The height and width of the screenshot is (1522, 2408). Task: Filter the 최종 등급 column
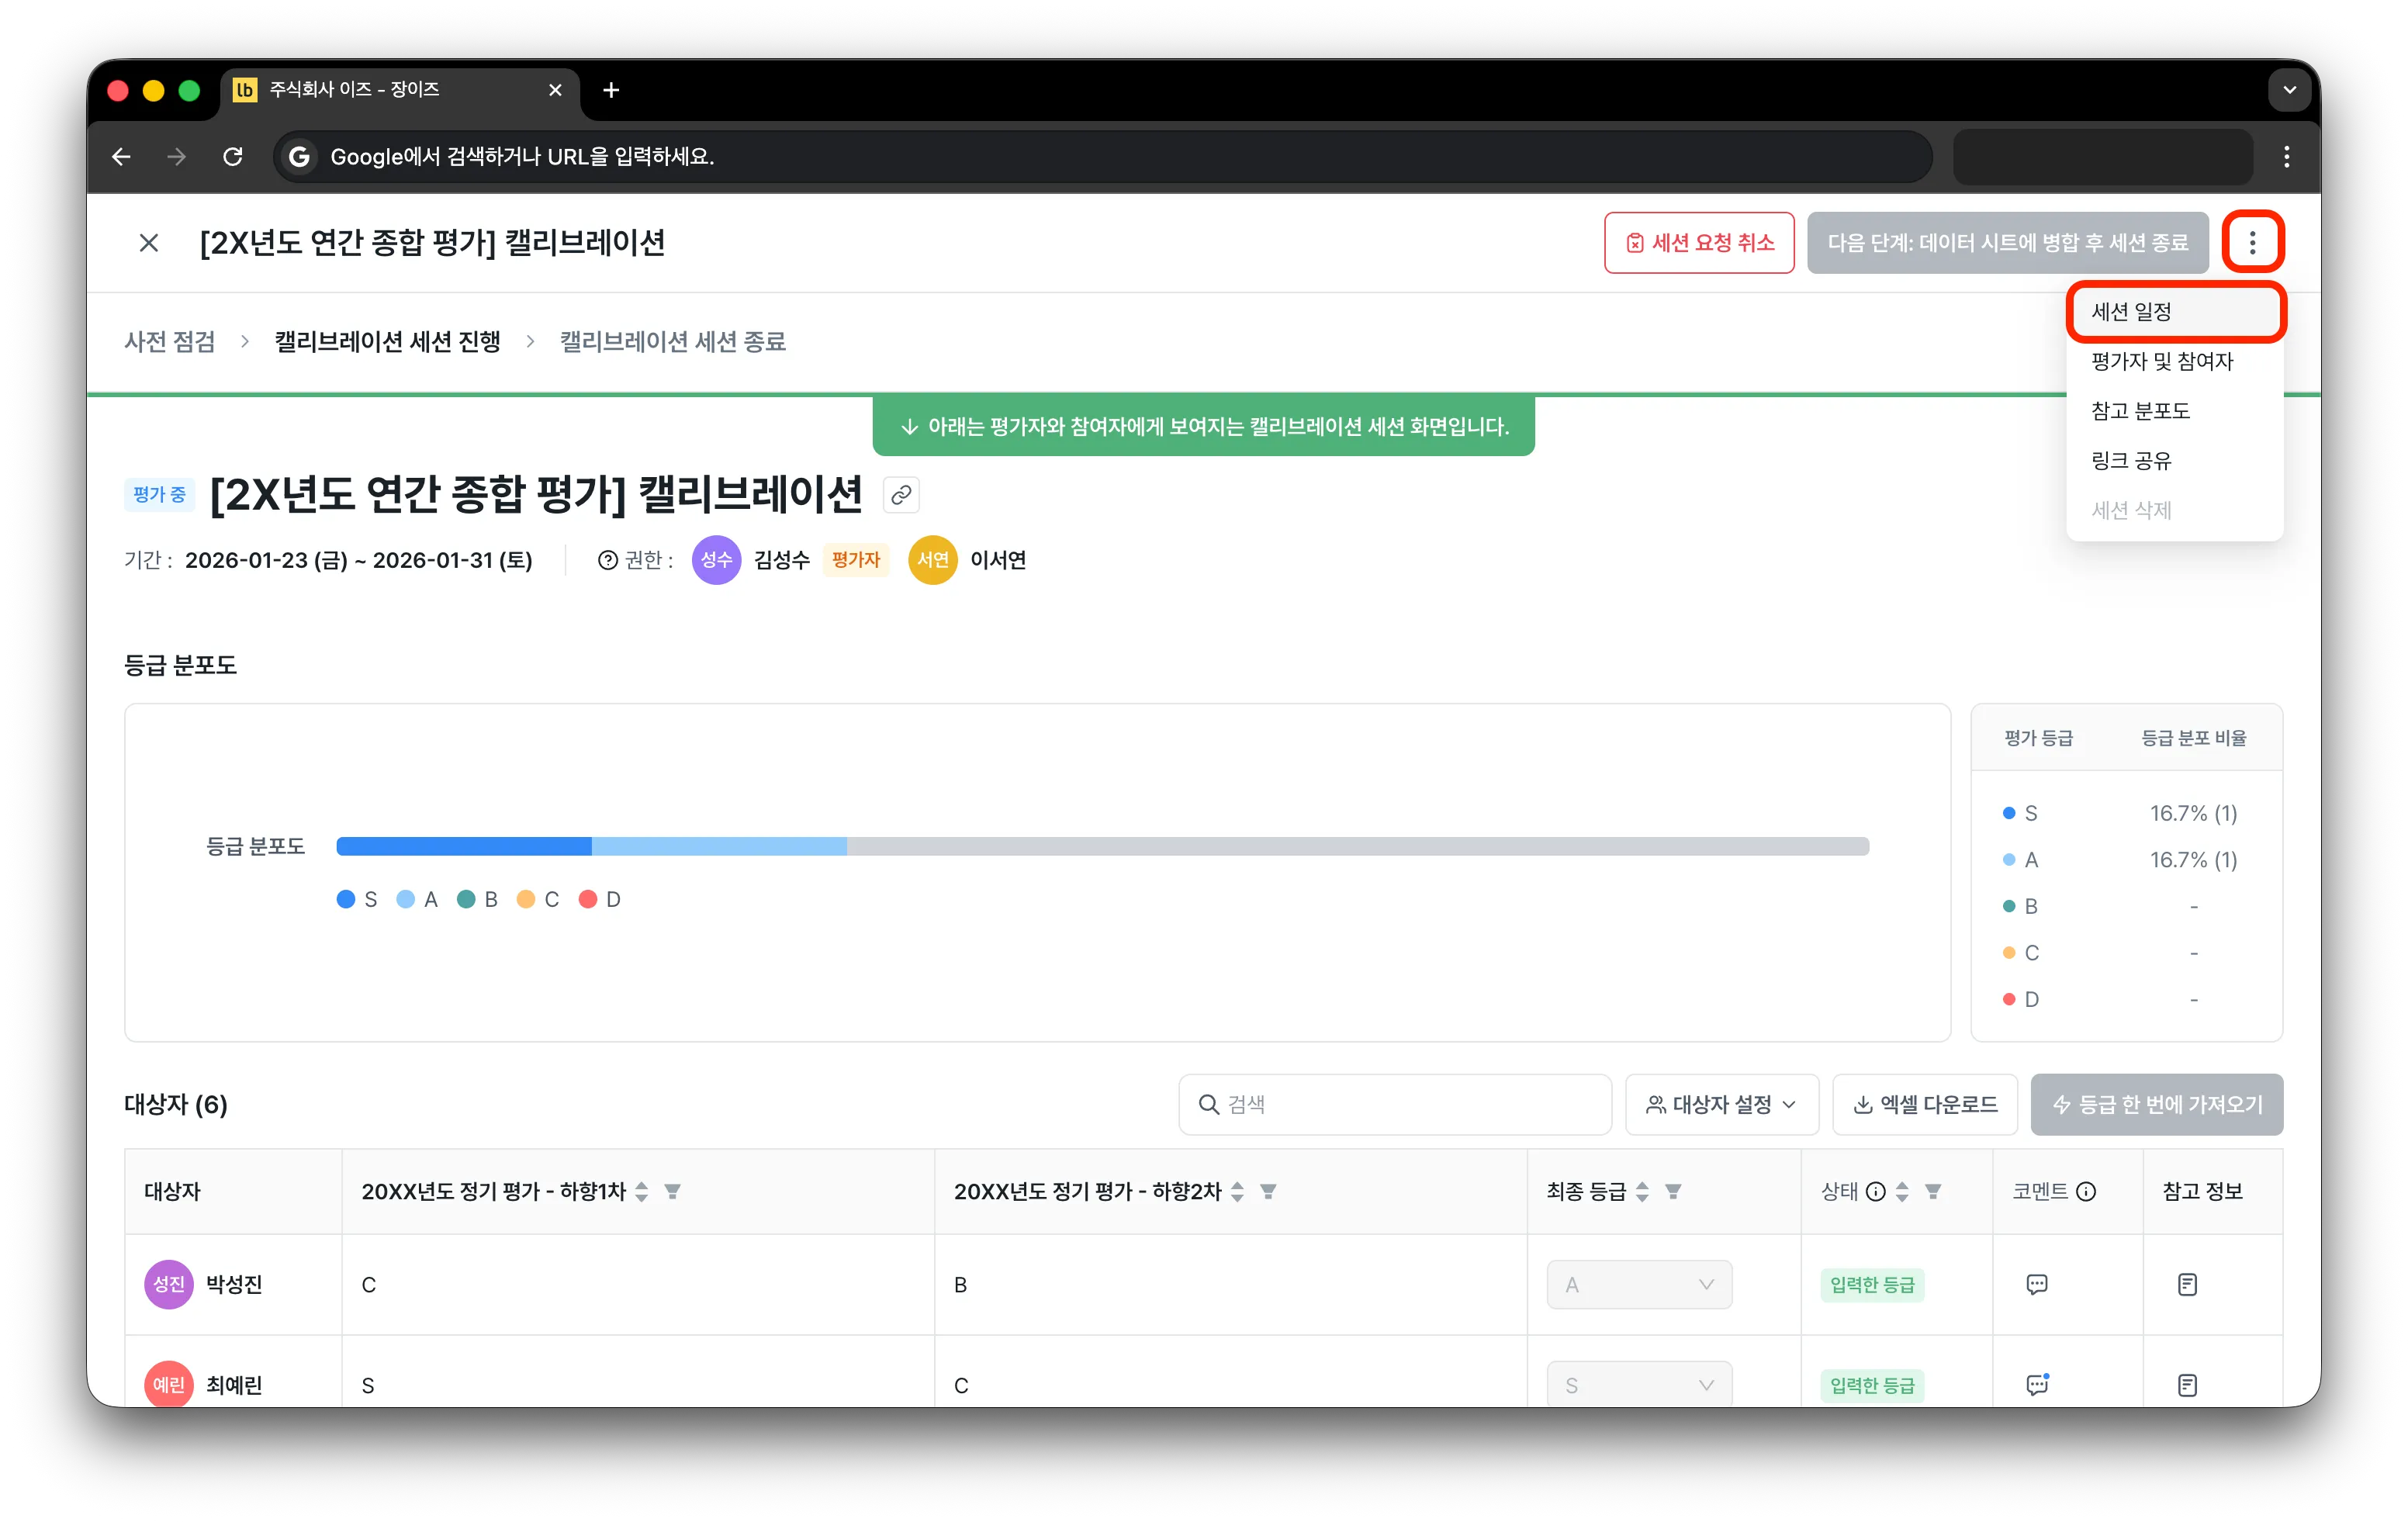click(x=1673, y=1191)
